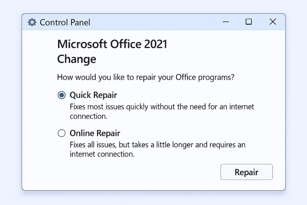Click the maximize icon
The height and width of the screenshot is (205, 307).
[249, 22]
